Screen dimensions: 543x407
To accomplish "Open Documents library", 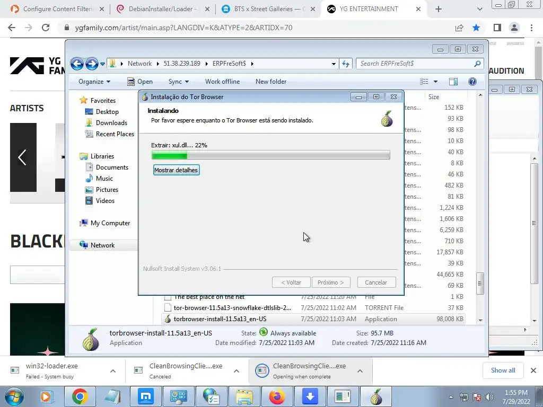I will tap(112, 167).
